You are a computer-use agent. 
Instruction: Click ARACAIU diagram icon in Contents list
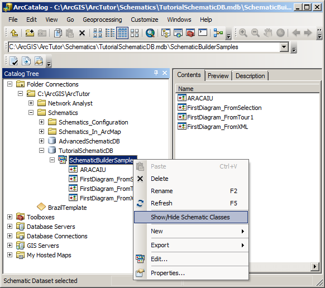coord(182,98)
